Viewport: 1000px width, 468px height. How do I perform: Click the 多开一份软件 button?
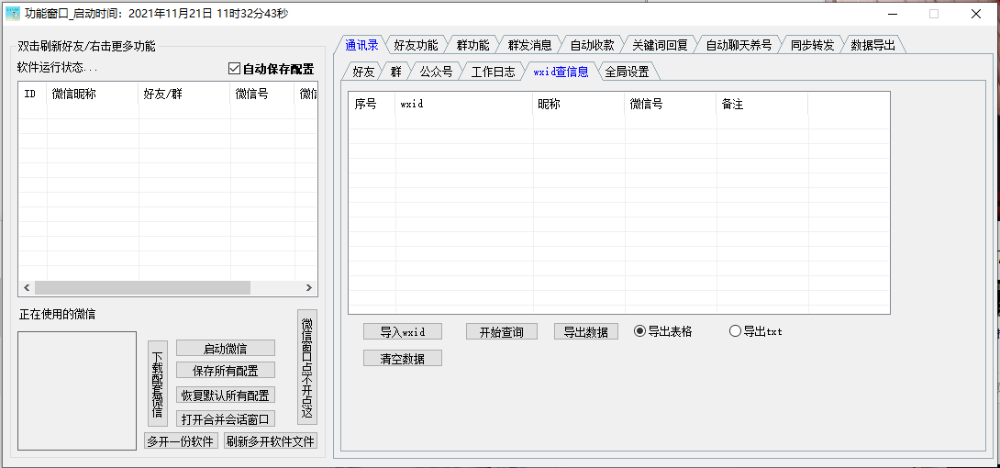coord(182,440)
